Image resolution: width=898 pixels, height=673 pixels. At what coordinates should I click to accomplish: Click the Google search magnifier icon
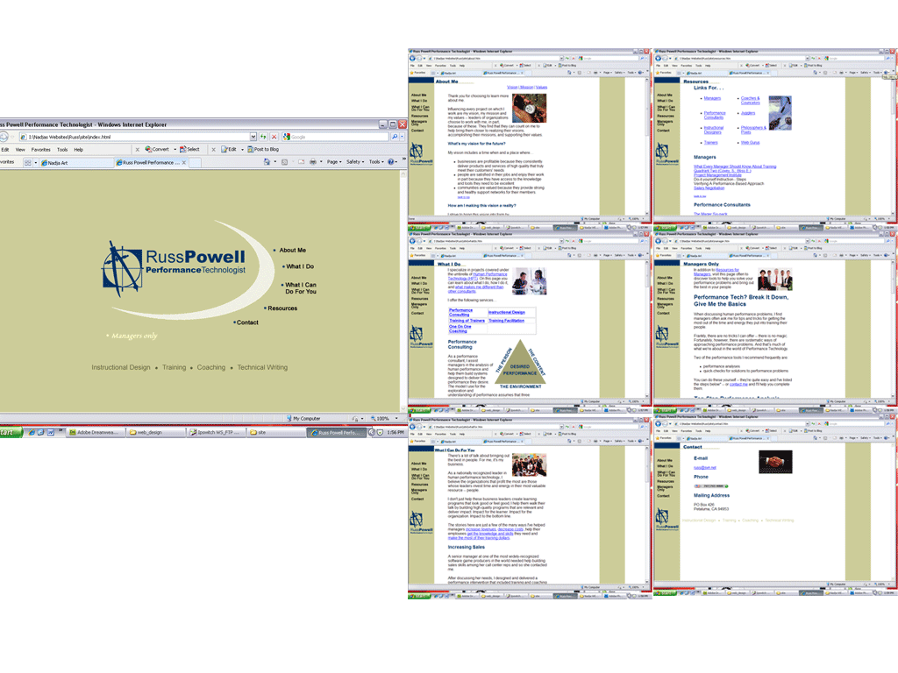point(394,137)
